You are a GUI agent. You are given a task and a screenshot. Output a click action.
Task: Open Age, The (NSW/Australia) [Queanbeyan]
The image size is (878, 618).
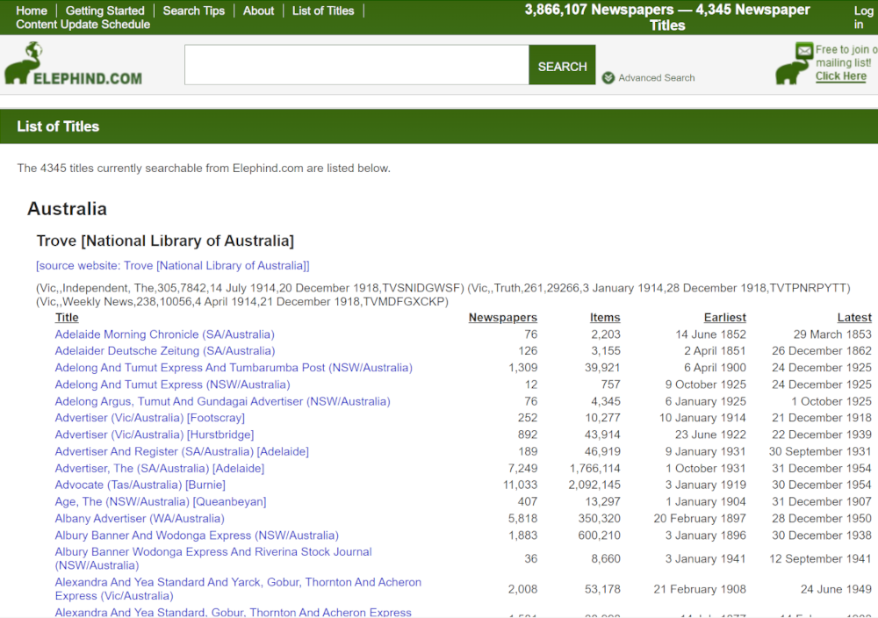(160, 502)
